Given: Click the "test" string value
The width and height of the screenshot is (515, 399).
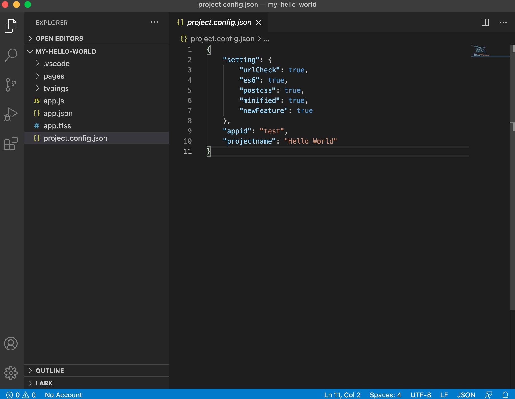Looking at the screenshot, I should click(x=272, y=131).
